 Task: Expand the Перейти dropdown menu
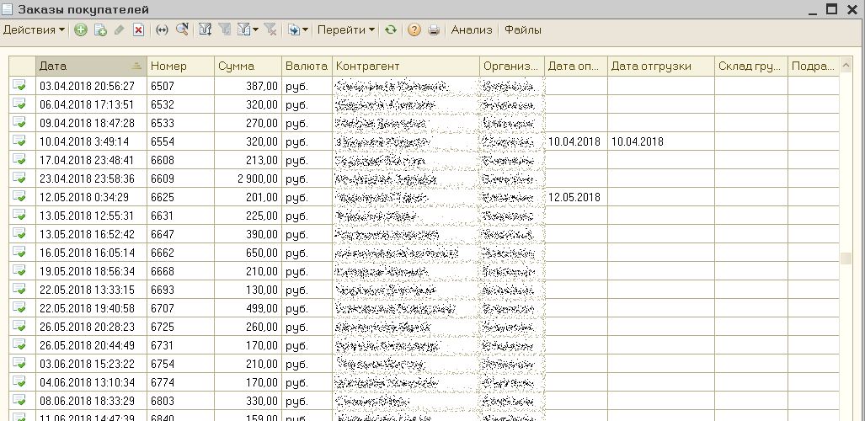(346, 30)
